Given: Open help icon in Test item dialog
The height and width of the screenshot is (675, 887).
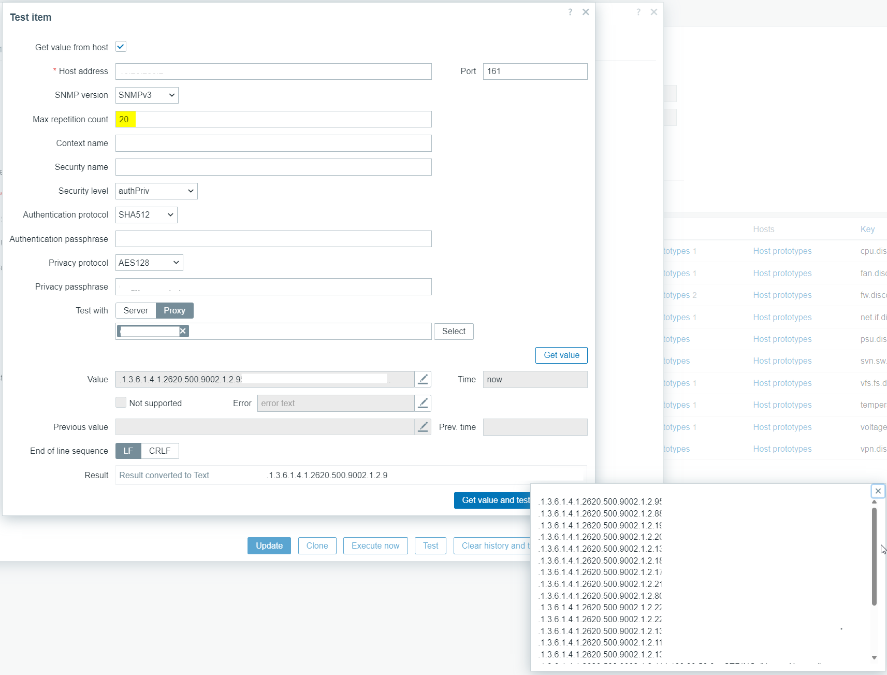Looking at the screenshot, I should click(x=570, y=12).
